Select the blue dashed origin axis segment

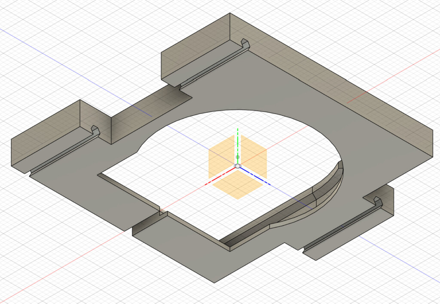point(255,176)
